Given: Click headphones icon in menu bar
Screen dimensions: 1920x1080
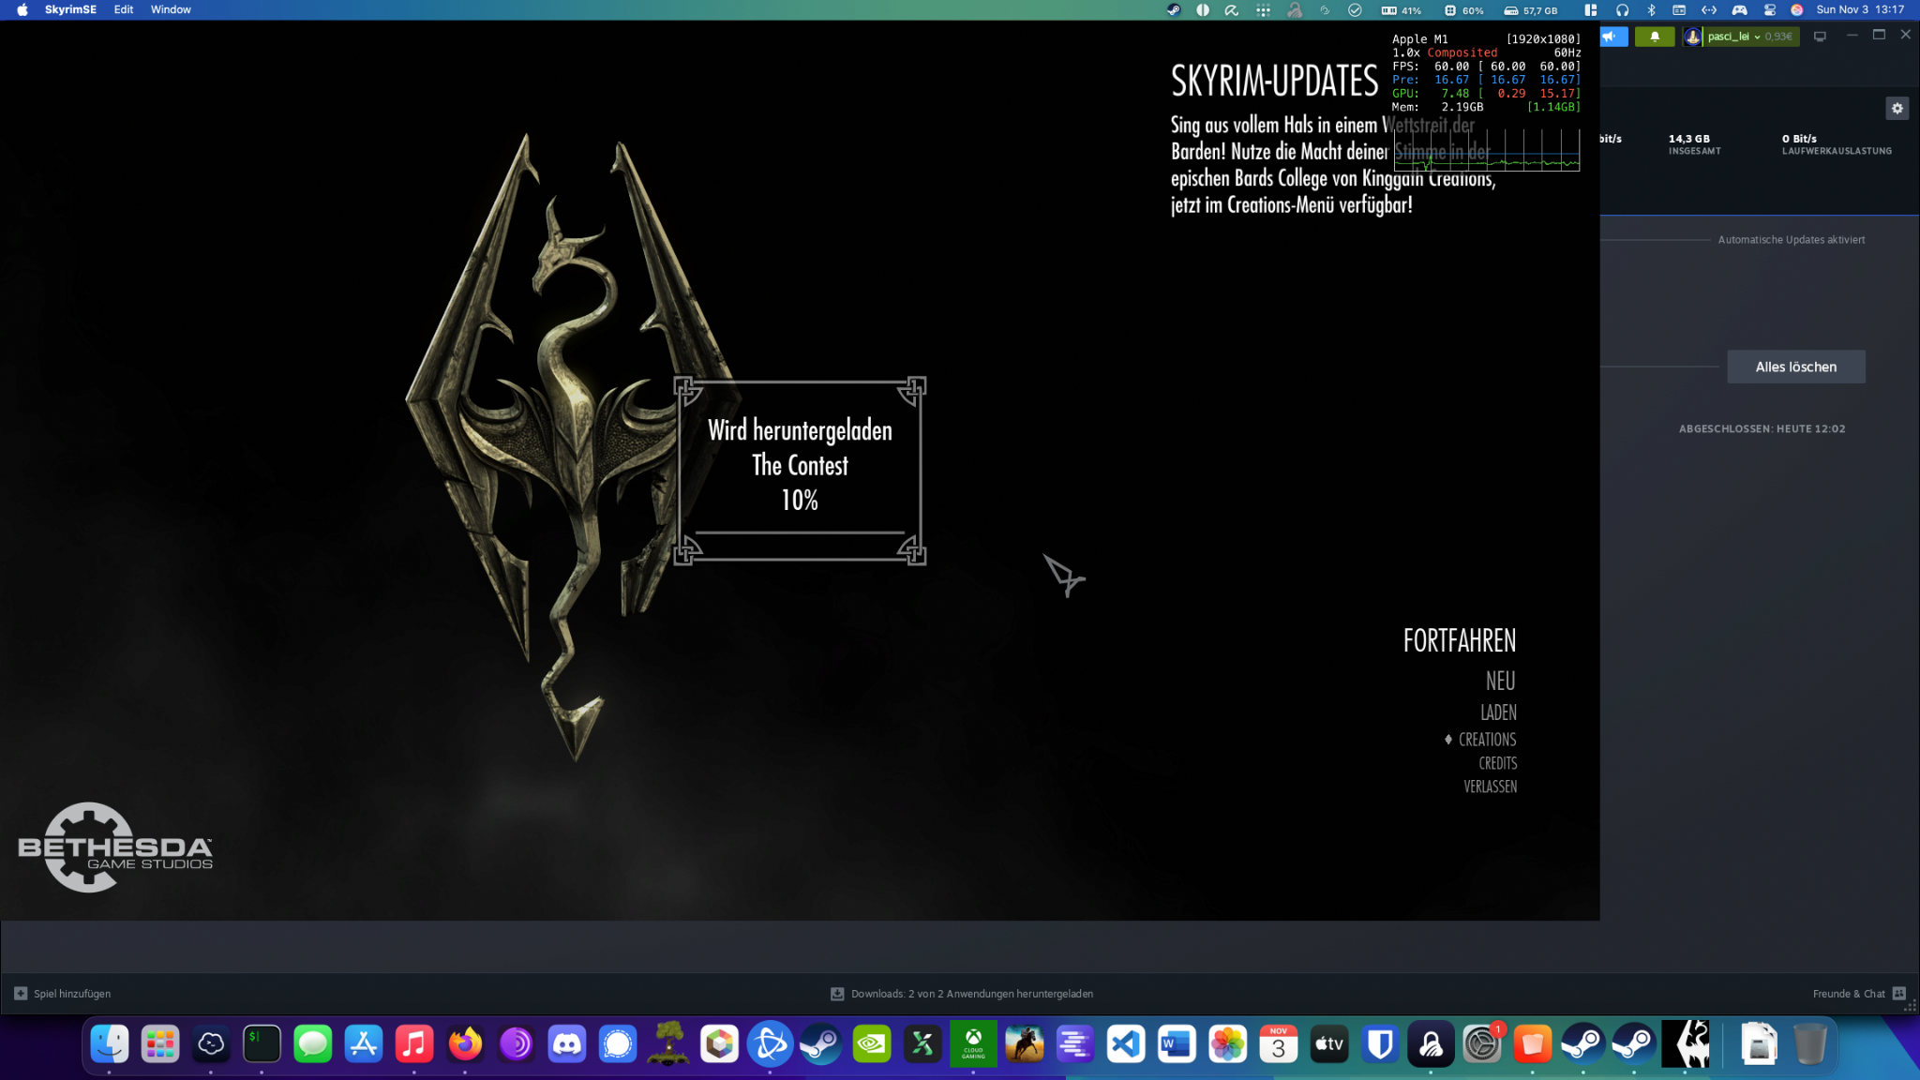Looking at the screenshot, I should 1622,10.
